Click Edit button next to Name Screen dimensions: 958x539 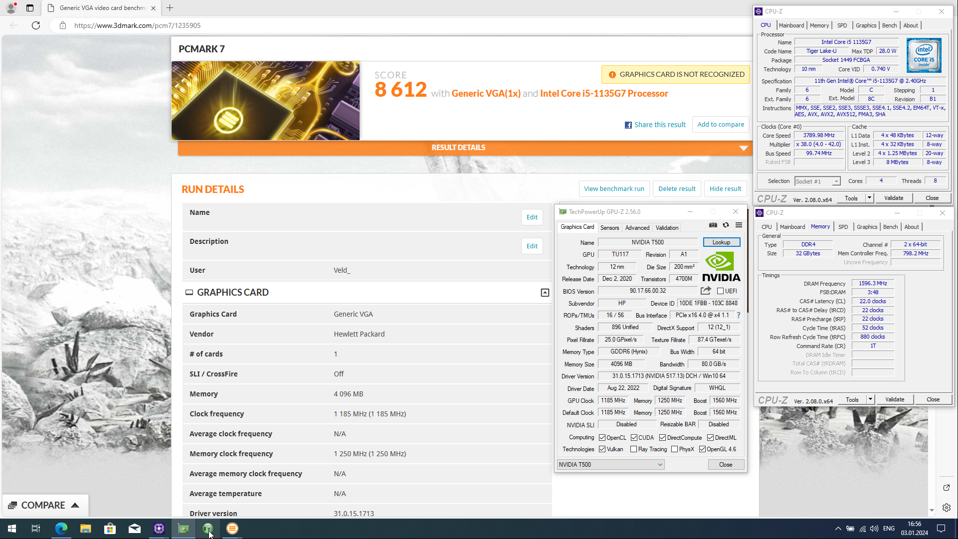pos(532,217)
